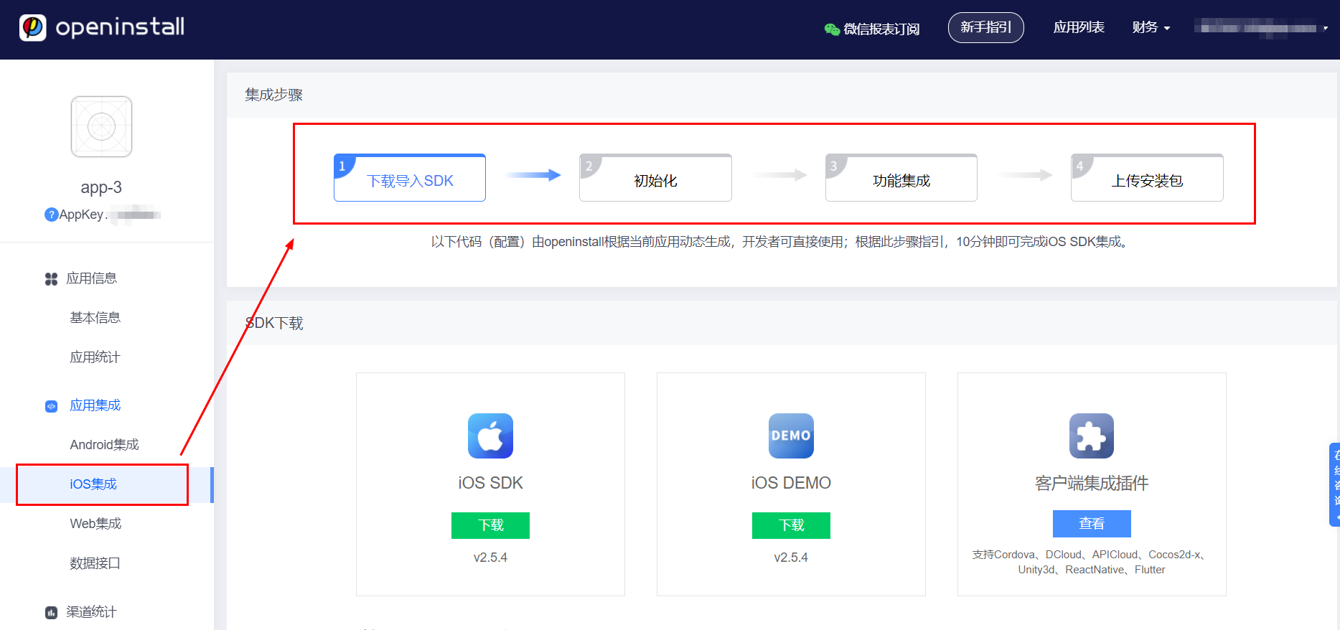Open 应用统计 in the sidebar
The height and width of the screenshot is (630, 1340).
point(95,357)
